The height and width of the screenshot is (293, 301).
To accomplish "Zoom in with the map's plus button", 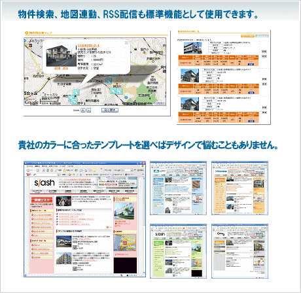I will pos(83,111).
